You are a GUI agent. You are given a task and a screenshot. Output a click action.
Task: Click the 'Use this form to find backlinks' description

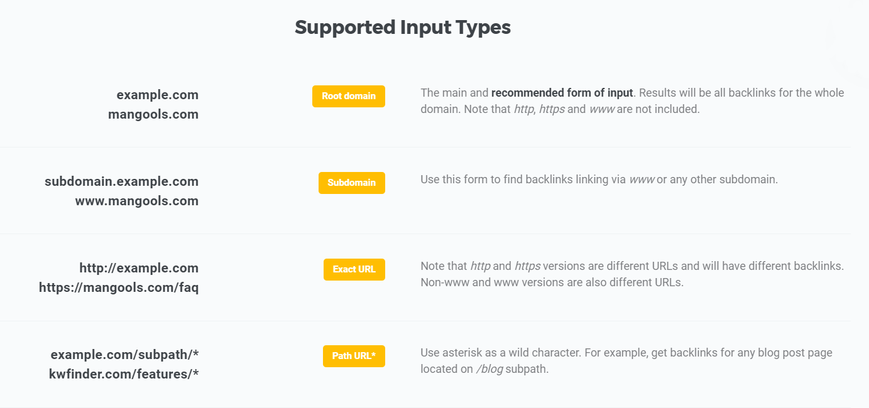(599, 180)
